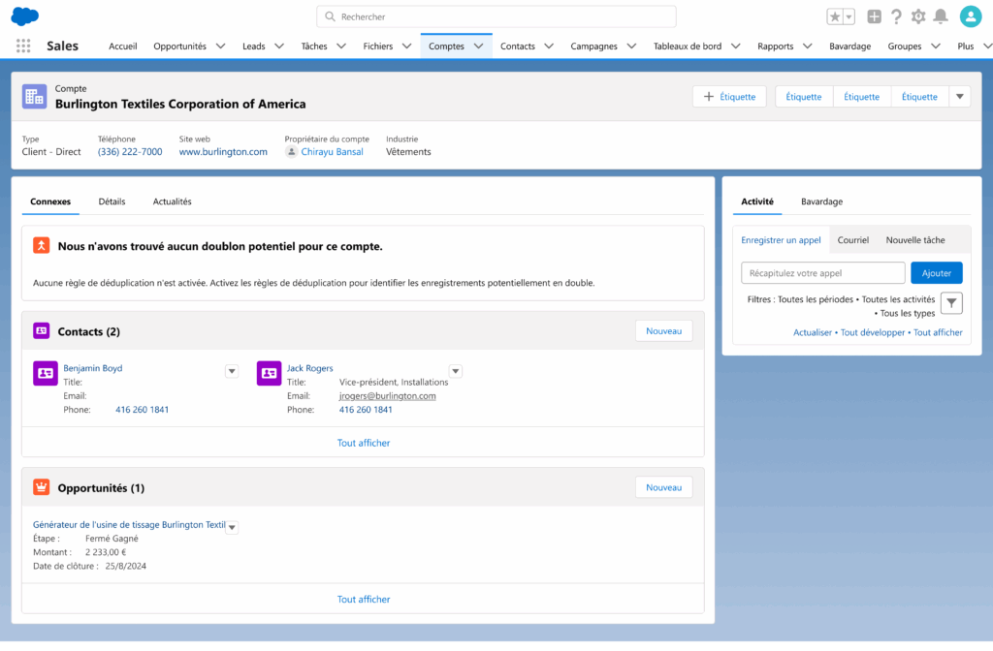Switch to the Connexes tab
Viewport: 993px width, 651px height.
[x=50, y=201]
